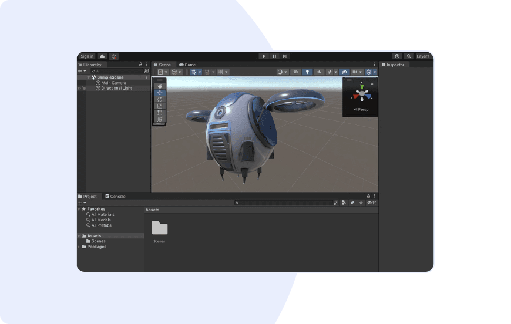Open the version control settings icon
Image resolution: width=511 pixels, height=324 pixels.
pos(114,56)
